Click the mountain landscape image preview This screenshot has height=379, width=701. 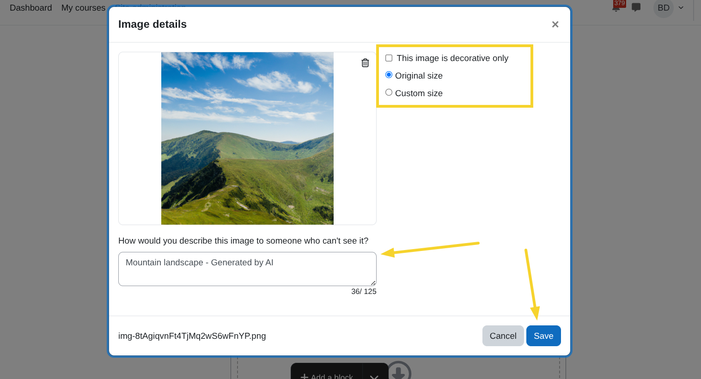point(247,138)
